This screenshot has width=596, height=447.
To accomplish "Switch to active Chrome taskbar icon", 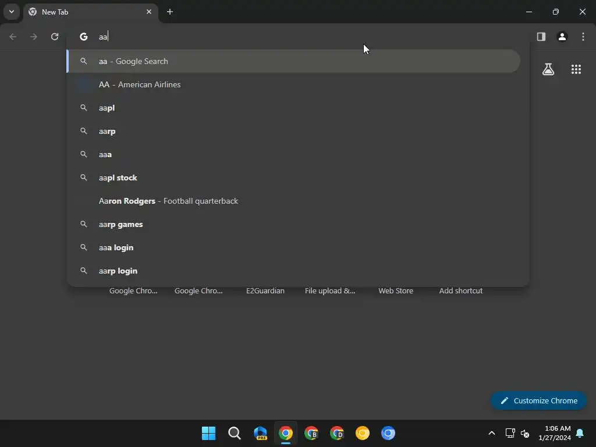I will (286, 433).
